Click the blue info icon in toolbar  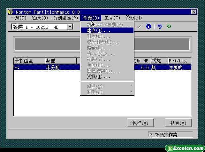click(148, 27)
